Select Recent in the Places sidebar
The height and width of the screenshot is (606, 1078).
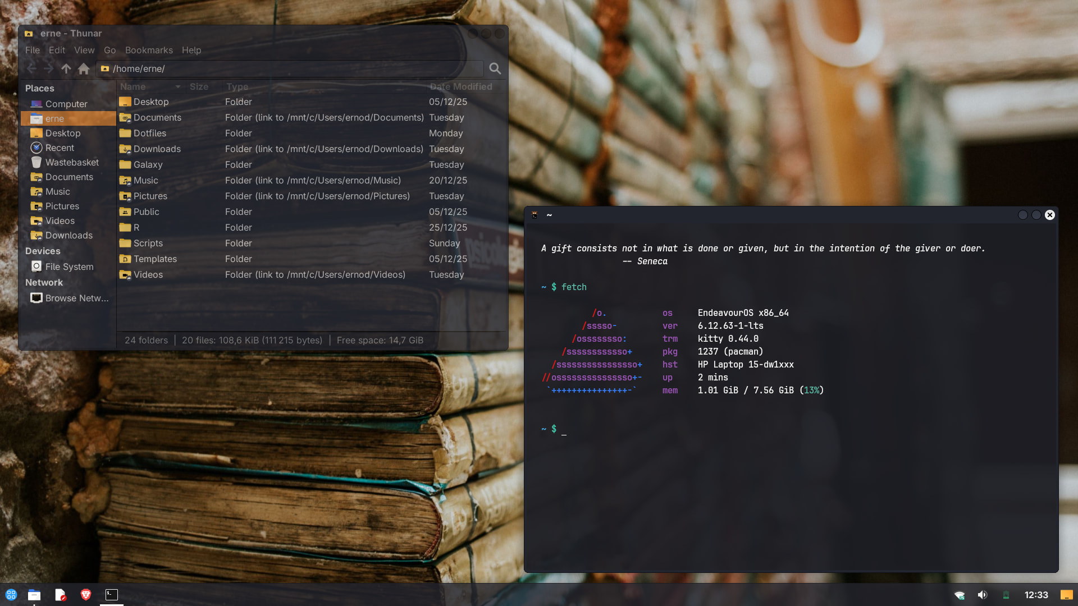coord(60,148)
